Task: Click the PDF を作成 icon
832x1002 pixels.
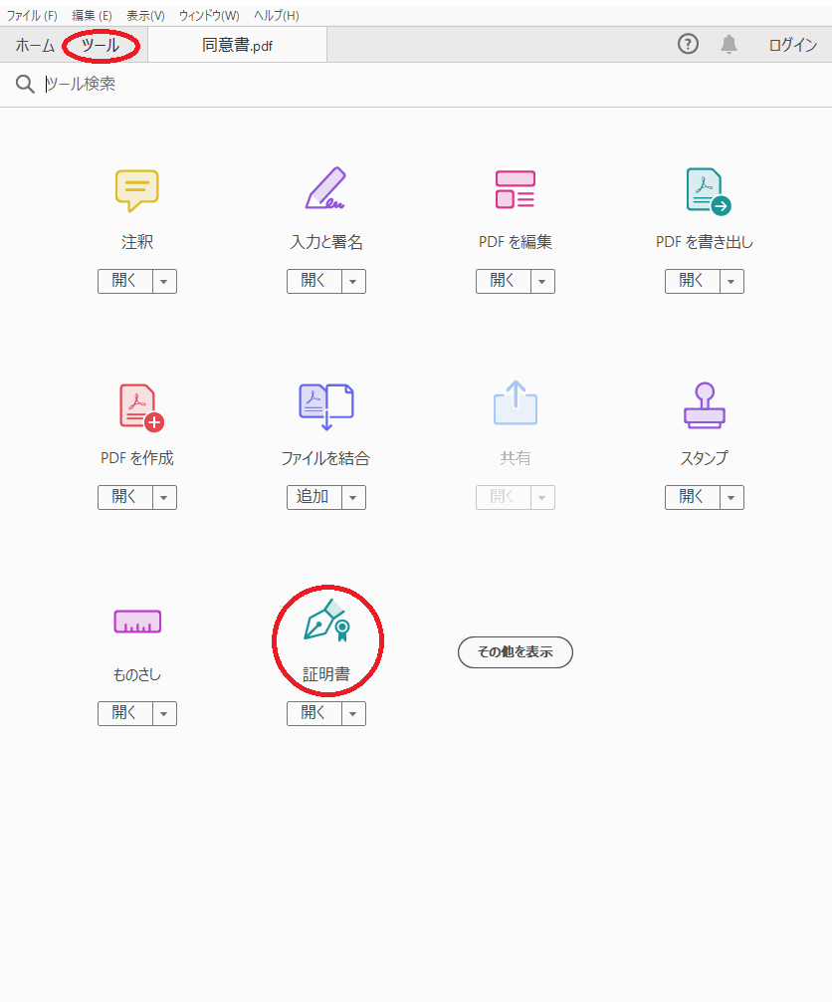Action: pyautogui.click(x=138, y=406)
